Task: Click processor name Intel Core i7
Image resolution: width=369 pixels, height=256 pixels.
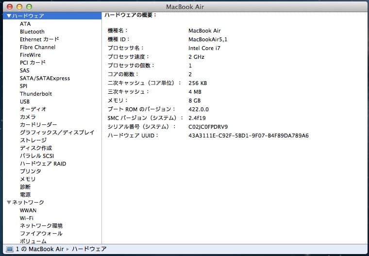Action: 204,48
